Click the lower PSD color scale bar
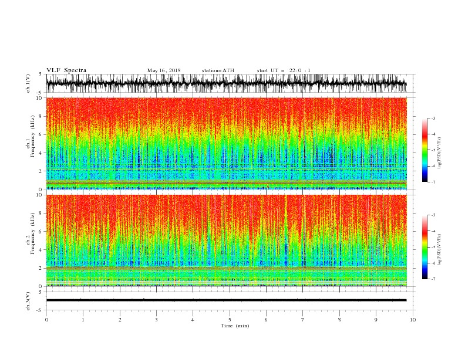The image size is (465, 359). (425, 247)
